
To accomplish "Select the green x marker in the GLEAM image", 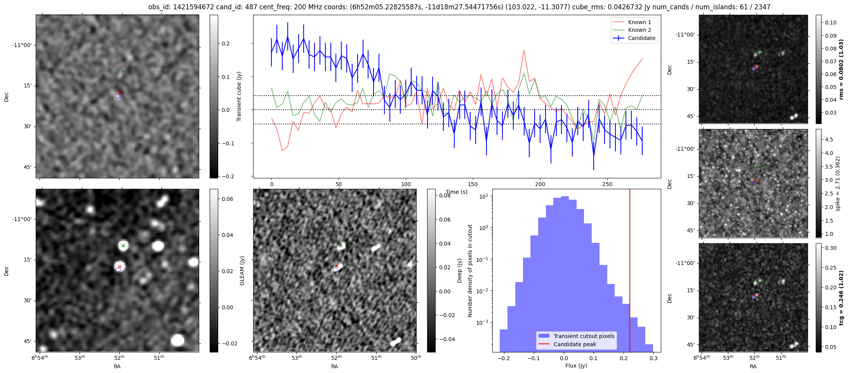I will click(123, 246).
